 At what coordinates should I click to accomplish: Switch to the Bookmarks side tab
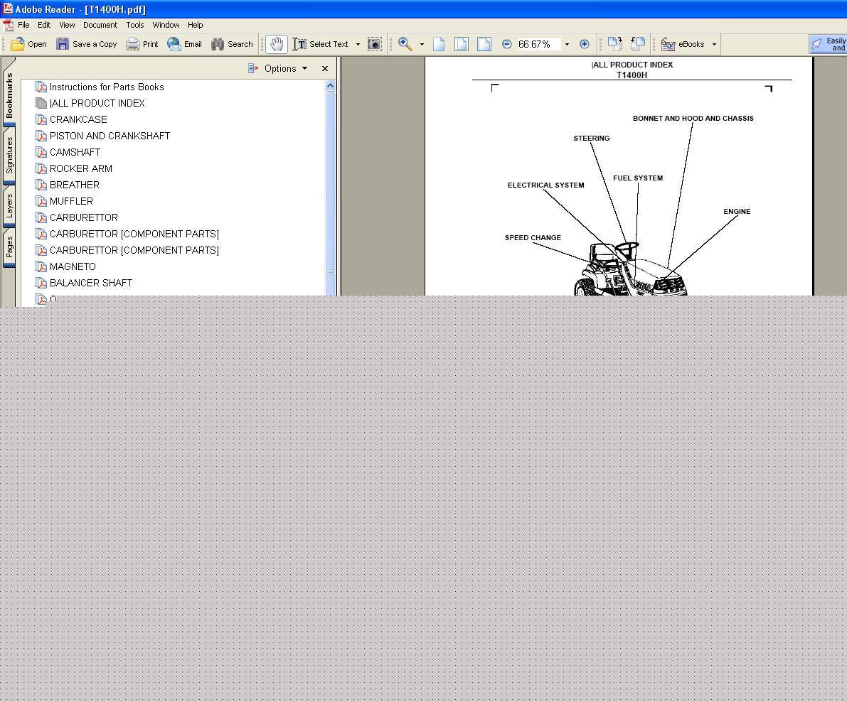tap(9, 95)
